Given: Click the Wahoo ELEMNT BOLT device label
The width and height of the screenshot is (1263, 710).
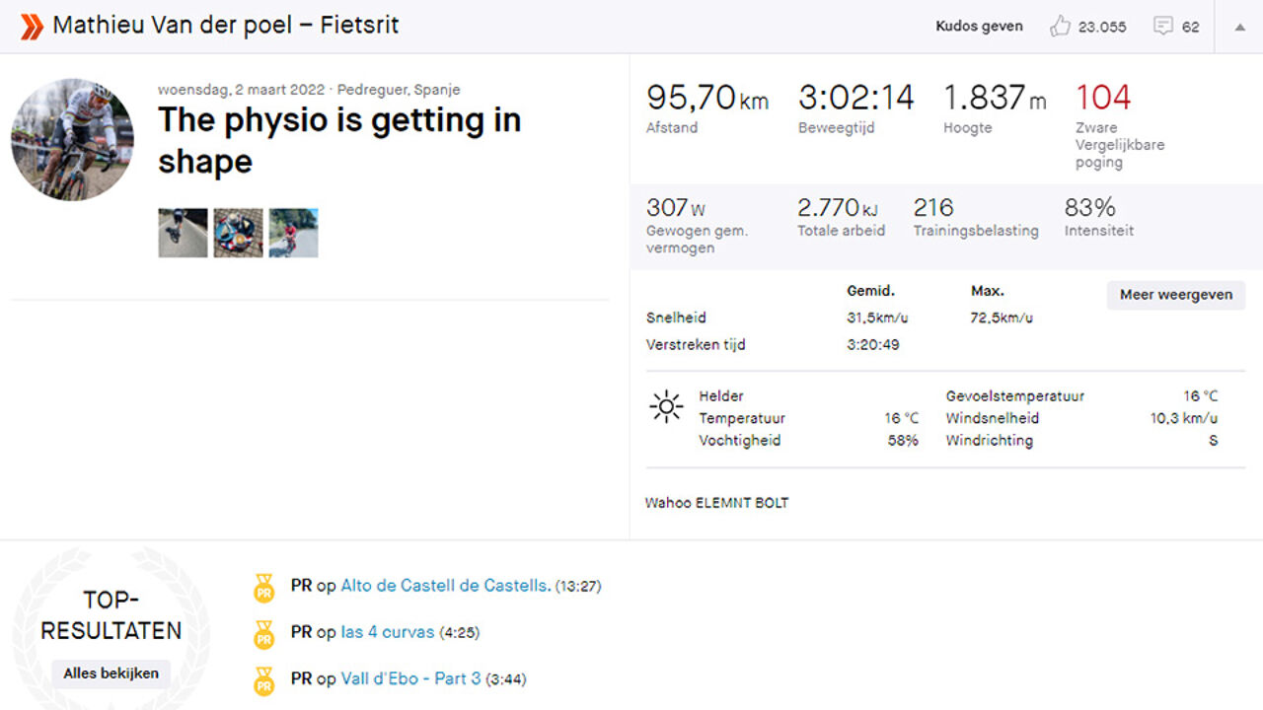Looking at the screenshot, I should click(716, 503).
